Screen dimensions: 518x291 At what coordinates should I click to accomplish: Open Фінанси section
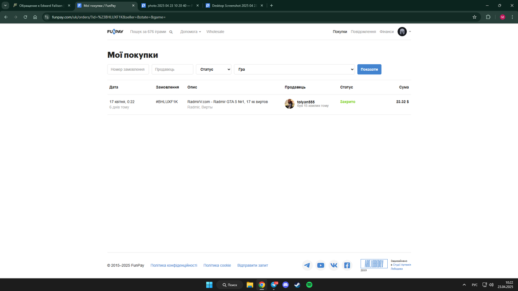click(x=386, y=32)
